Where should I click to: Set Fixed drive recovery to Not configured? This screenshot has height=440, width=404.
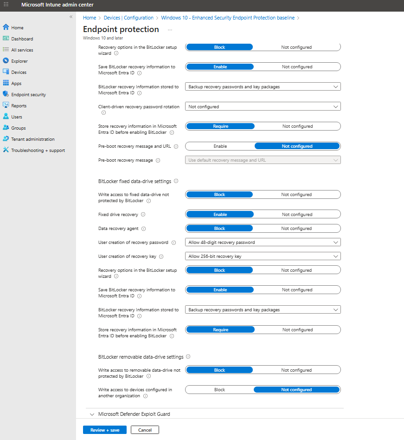297,214
